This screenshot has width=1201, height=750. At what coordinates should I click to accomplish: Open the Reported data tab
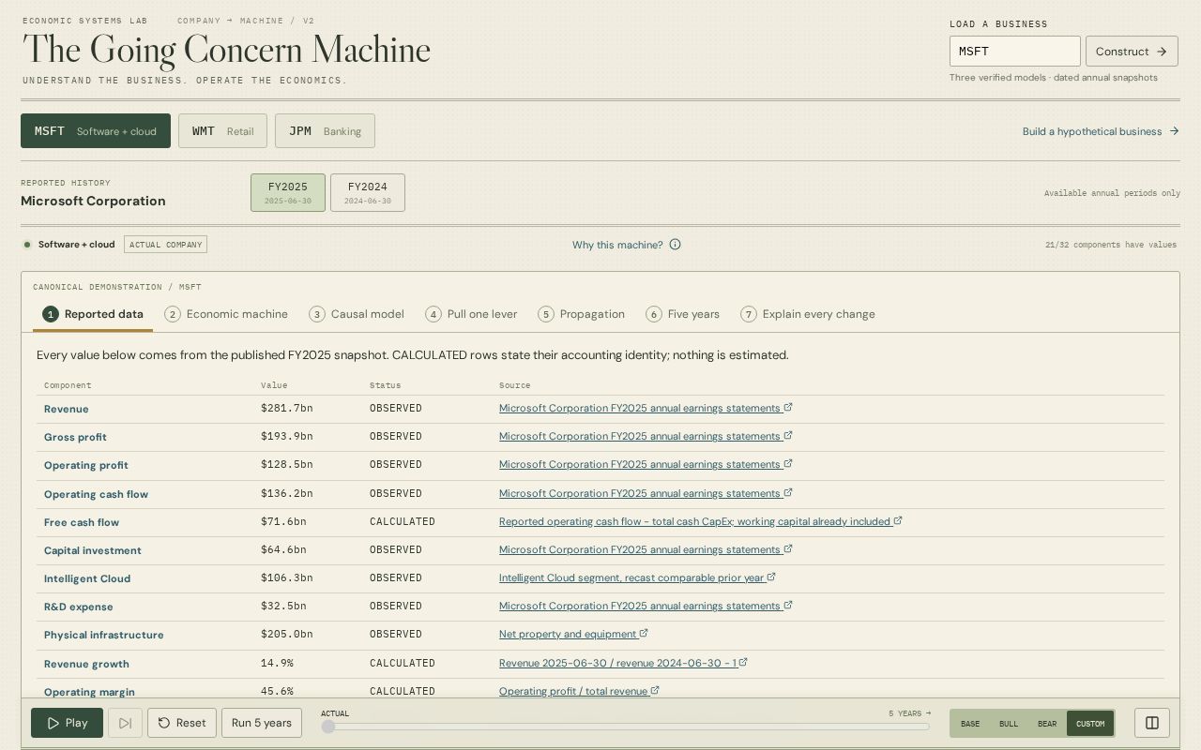93,314
